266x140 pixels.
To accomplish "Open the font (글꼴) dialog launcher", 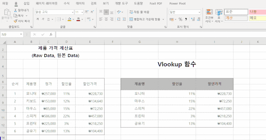I will 95,27.
